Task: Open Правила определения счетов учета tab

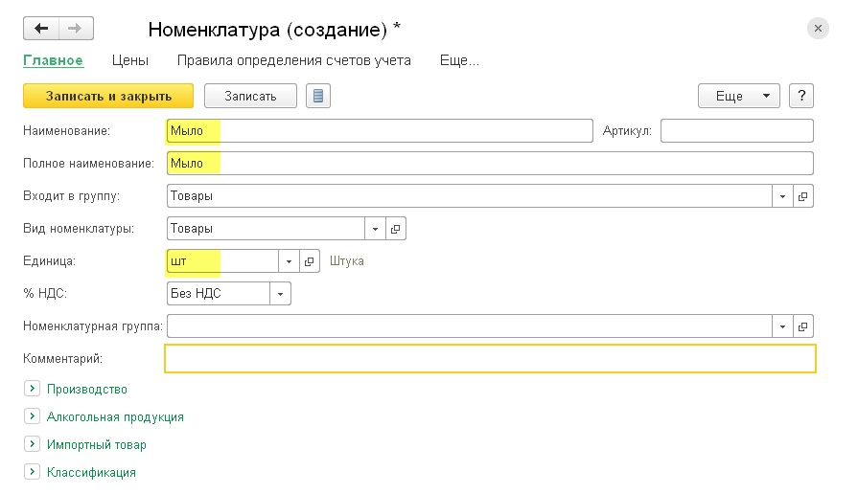Action: click(294, 60)
